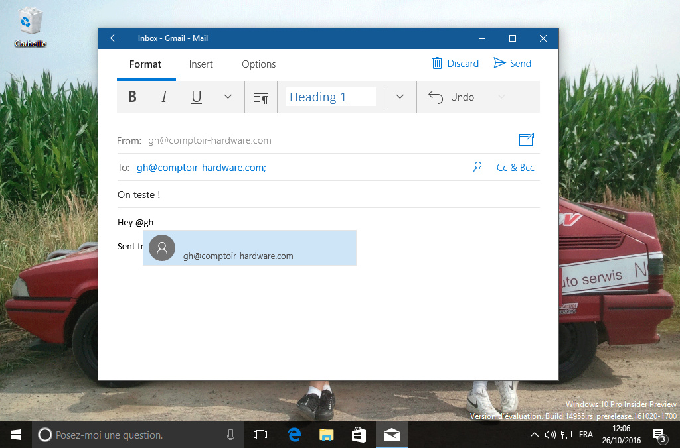Toggle Italic text formatting

(164, 97)
